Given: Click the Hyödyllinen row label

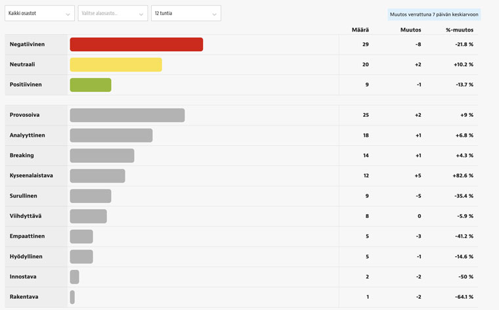Looking at the screenshot, I should pyautogui.click(x=26, y=257).
